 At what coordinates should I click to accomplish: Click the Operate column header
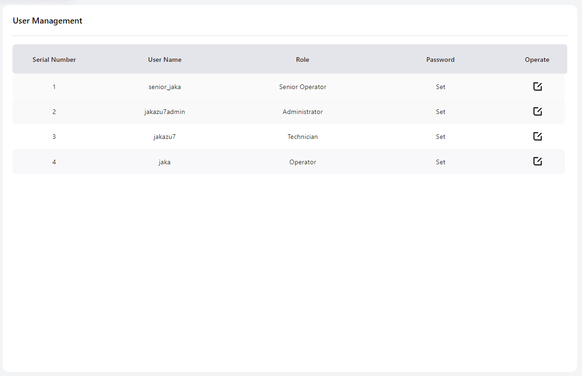click(x=537, y=60)
